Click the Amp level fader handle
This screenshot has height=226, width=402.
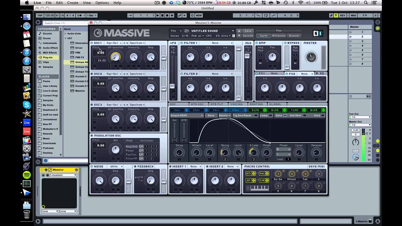point(287,67)
